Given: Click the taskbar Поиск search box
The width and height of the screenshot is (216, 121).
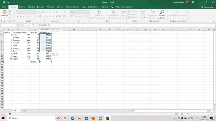Looking at the screenshot, I should 31,118.
